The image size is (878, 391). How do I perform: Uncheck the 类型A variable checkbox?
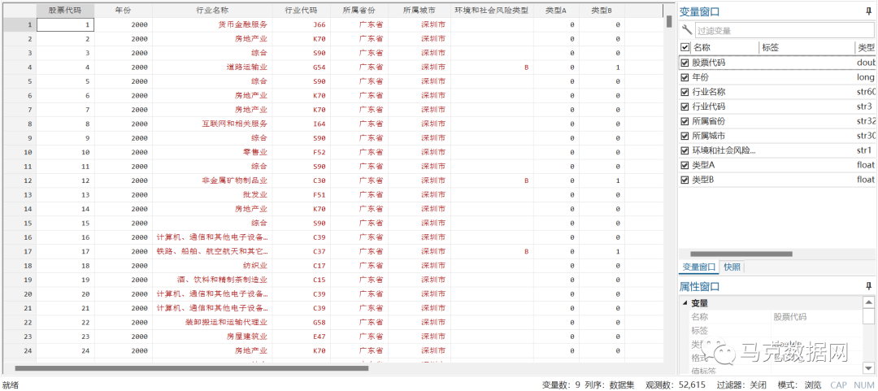(x=685, y=165)
